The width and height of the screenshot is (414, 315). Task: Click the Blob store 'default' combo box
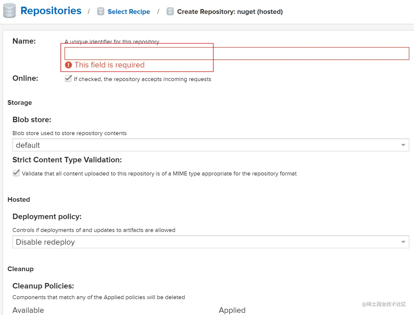coord(205,145)
